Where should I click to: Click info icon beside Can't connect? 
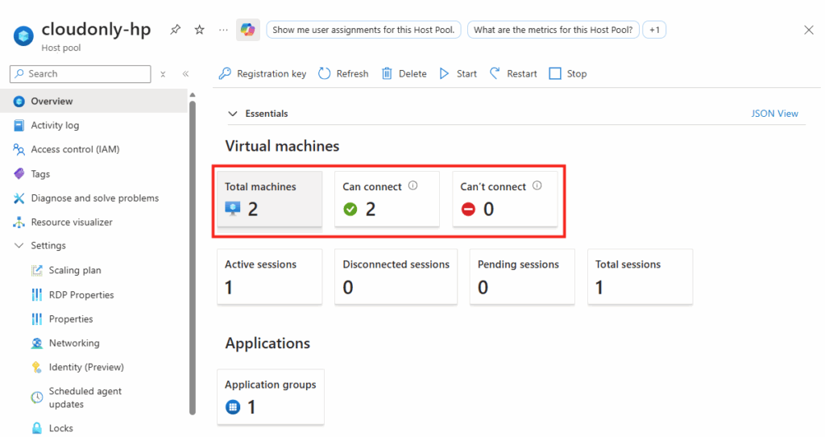click(x=537, y=185)
